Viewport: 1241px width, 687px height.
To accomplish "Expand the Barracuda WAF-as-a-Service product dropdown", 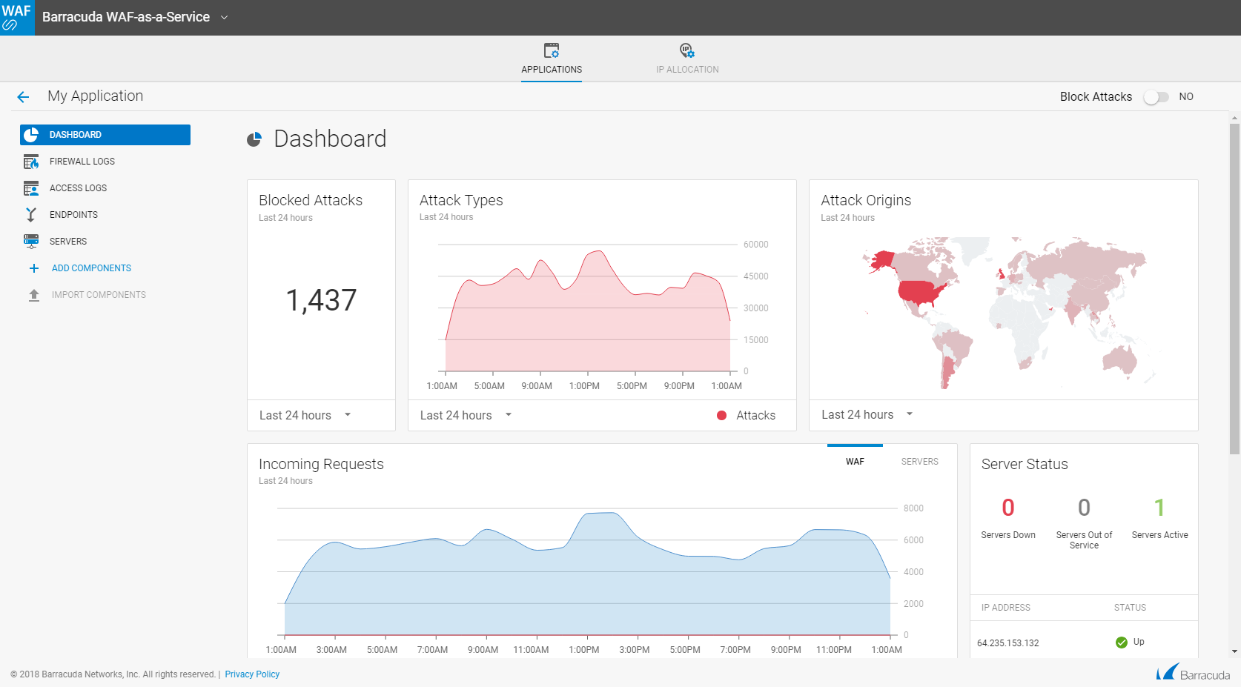I will click(224, 17).
